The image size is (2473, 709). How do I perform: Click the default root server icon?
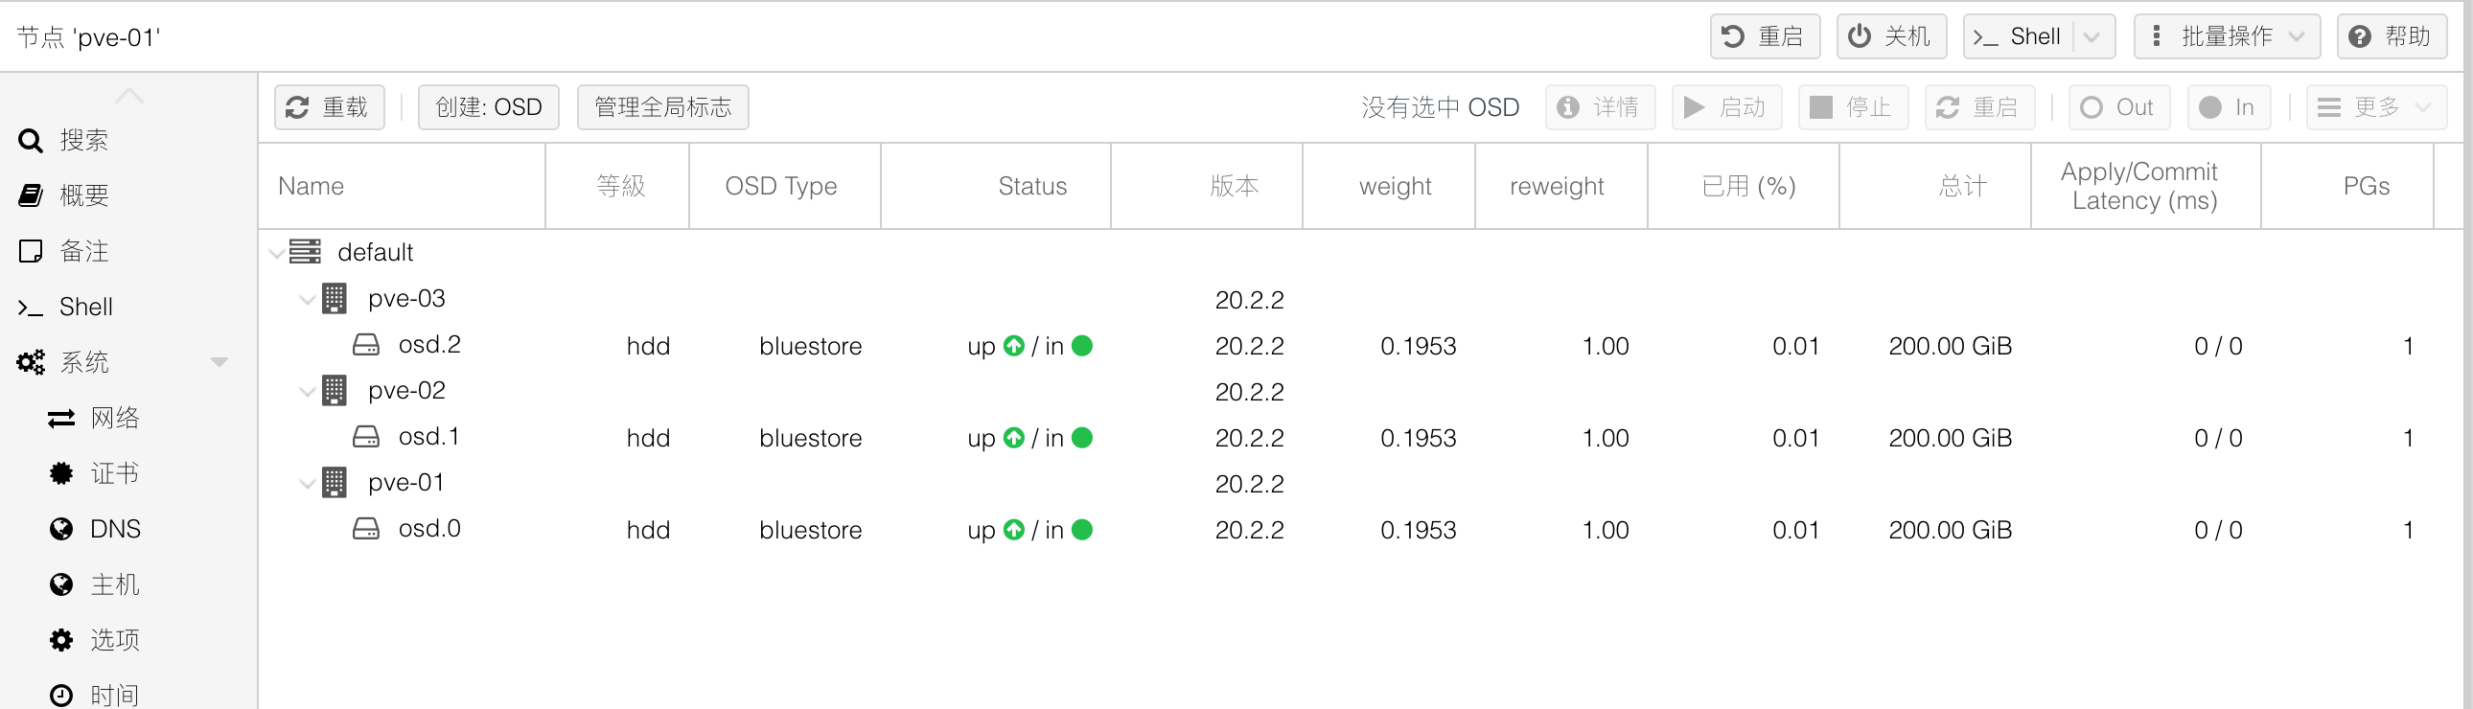click(x=305, y=251)
